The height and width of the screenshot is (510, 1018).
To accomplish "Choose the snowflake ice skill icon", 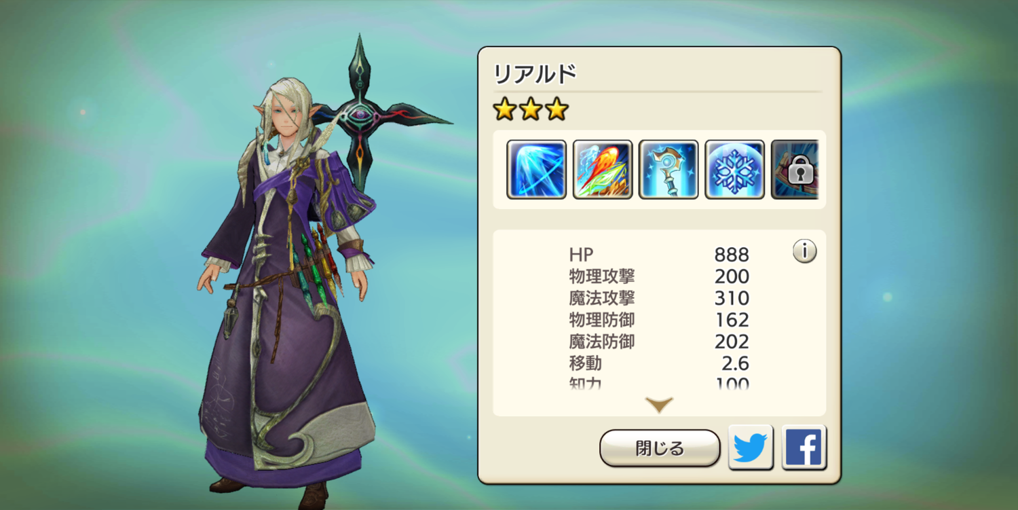I will point(734,169).
